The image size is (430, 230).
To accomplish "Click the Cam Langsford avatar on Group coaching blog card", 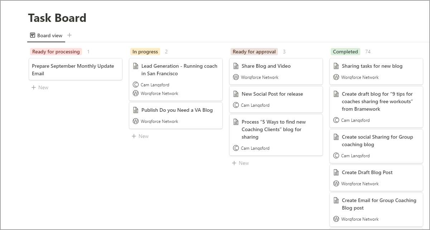I will pos(336,156).
